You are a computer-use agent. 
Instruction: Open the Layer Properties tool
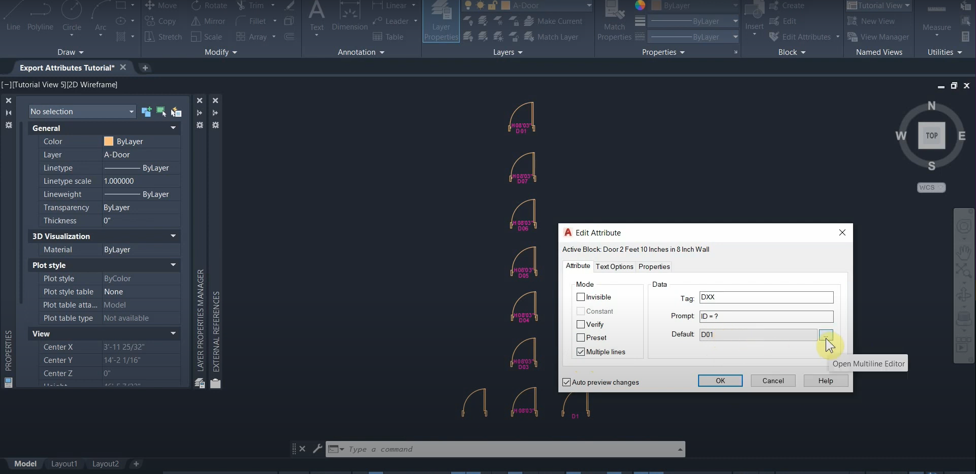click(x=441, y=21)
